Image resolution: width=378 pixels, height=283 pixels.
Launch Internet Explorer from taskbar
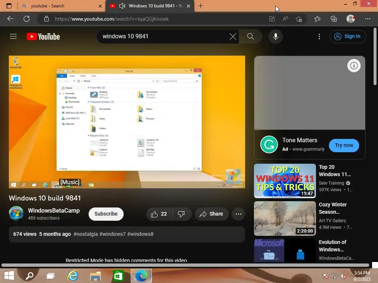pyautogui.click(x=73, y=276)
